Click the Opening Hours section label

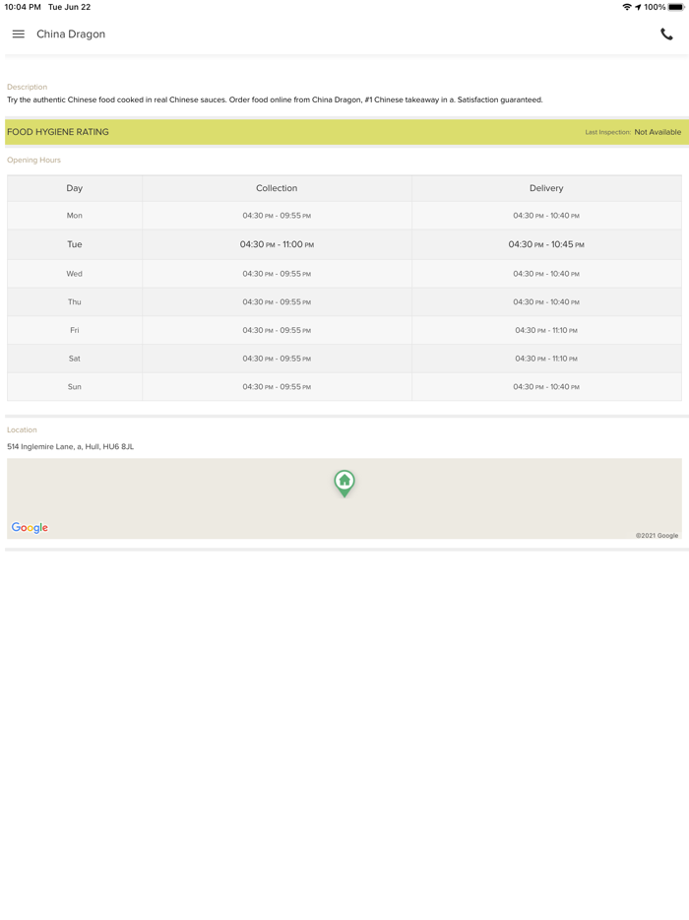coord(33,161)
